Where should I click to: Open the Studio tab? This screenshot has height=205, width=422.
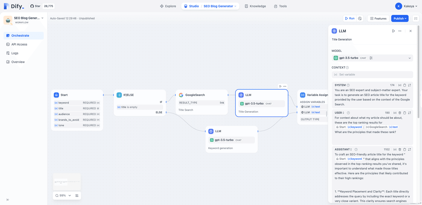(191, 6)
